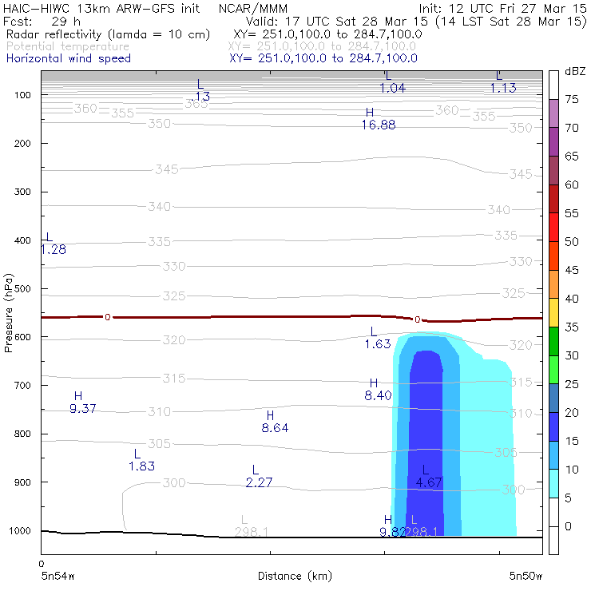591x591 pixels.
Task: Click the wind minimum label 'L 1.28'
Action: [54, 244]
